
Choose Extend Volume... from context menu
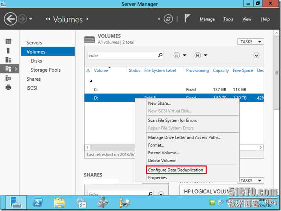163,153
